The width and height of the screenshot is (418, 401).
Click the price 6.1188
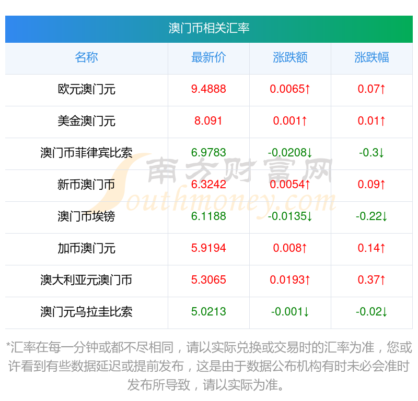click(208, 216)
